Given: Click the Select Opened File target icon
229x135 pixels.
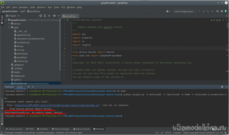Looking at the screenshot, I should click(x=41, y=16).
